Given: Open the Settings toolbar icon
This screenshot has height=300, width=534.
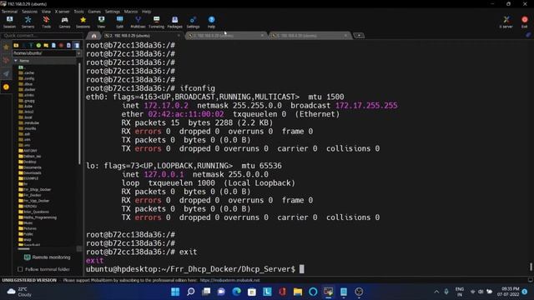Looking at the screenshot, I should pyautogui.click(x=193, y=22).
